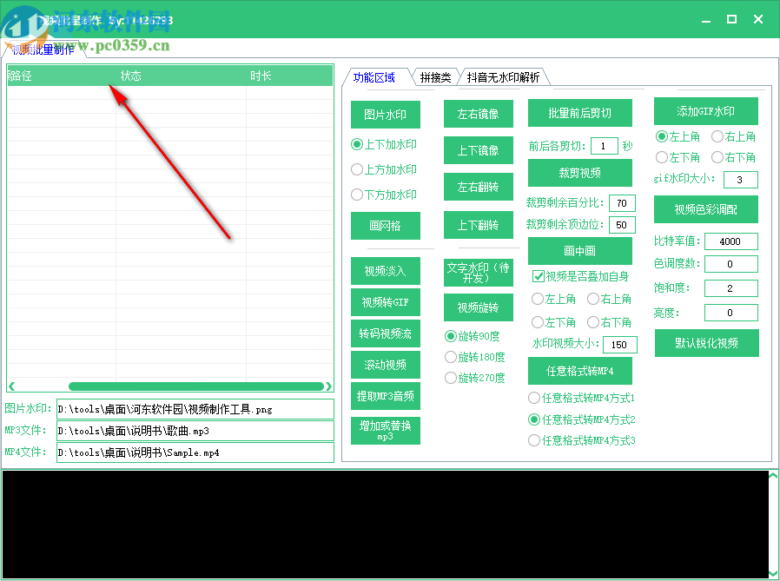The width and height of the screenshot is (780, 581).
Task: Select 上方加水印 radio option
Action: coord(384,169)
